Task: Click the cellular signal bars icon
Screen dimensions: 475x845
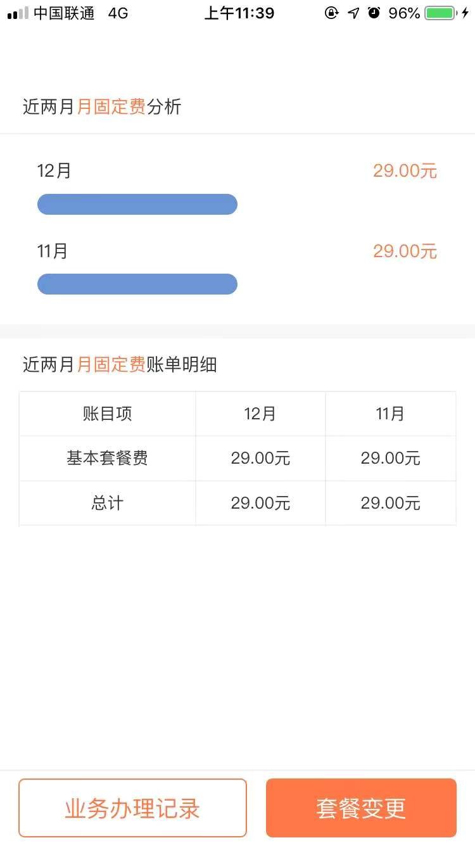Action: tap(18, 13)
